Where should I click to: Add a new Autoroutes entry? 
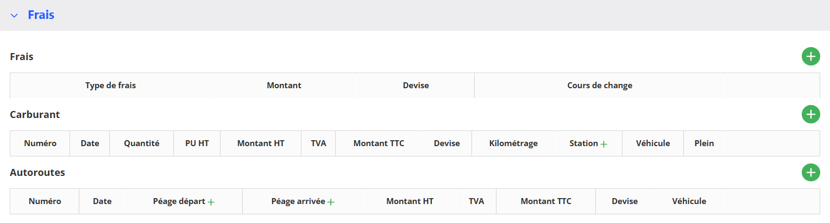[810, 173]
